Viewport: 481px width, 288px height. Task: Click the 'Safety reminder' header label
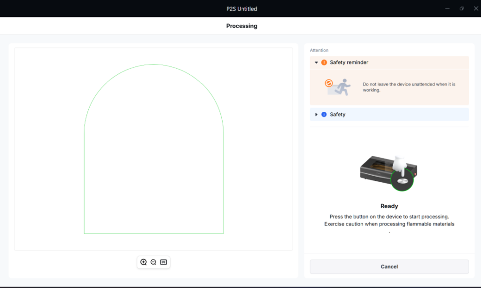click(x=349, y=62)
